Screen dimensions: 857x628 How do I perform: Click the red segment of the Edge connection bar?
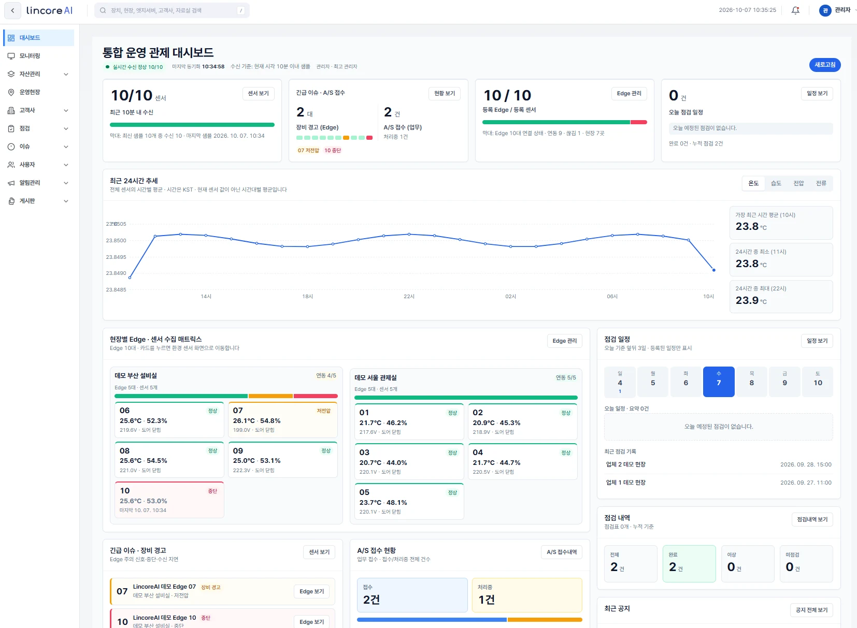[639, 122]
